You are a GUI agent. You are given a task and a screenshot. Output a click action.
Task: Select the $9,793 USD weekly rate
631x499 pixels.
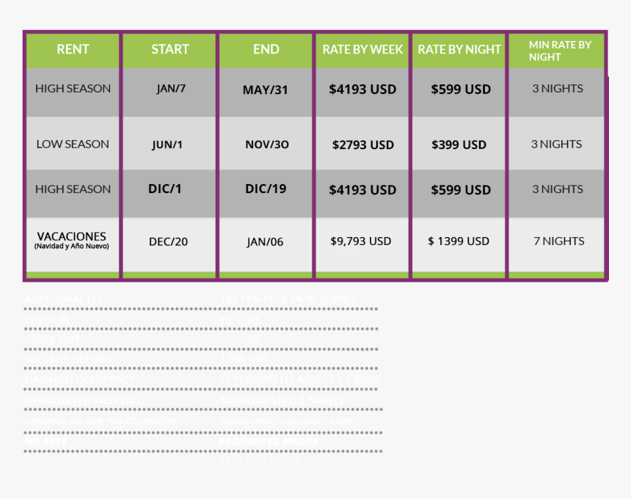tap(361, 241)
